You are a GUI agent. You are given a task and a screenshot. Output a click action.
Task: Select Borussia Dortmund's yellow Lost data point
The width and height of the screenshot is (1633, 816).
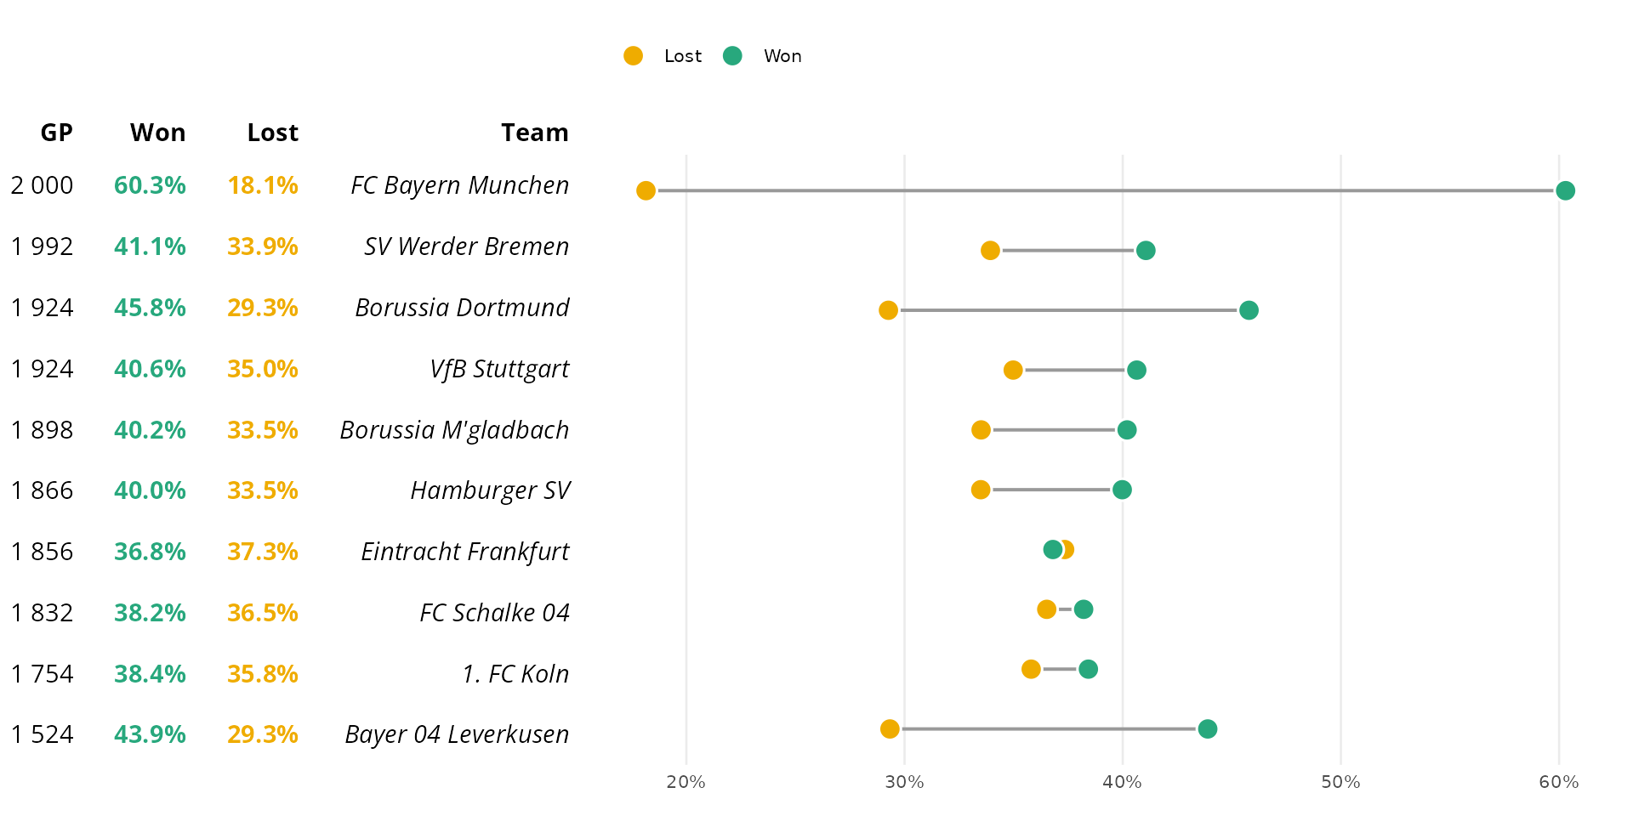point(888,310)
